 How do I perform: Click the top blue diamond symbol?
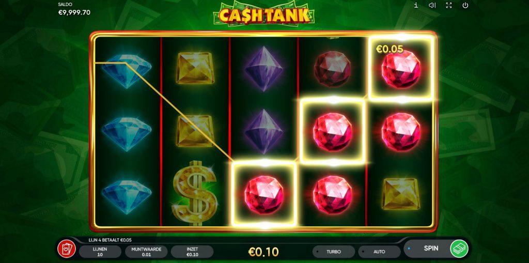(127, 71)
